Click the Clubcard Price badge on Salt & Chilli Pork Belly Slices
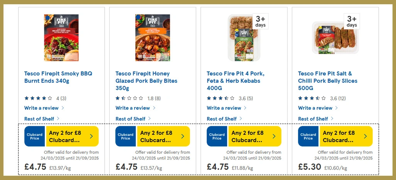396x180 pixels. [x=308, y=136]
